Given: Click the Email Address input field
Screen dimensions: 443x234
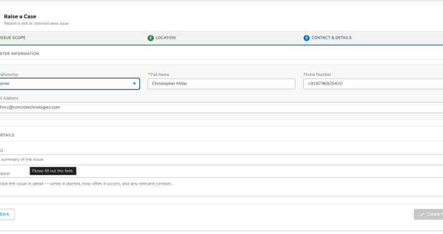Looking at the screenshot, I should pos(221,108).
